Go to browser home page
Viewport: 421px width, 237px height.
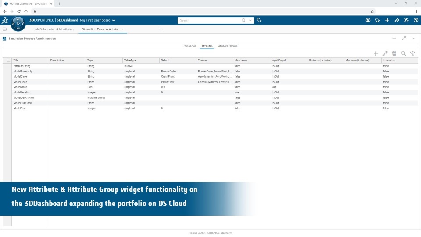(x=26, y=11)
